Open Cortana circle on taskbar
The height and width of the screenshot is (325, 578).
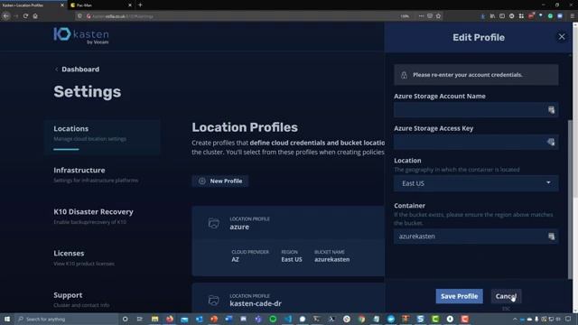pyautogui.click(x=125, y=319)
